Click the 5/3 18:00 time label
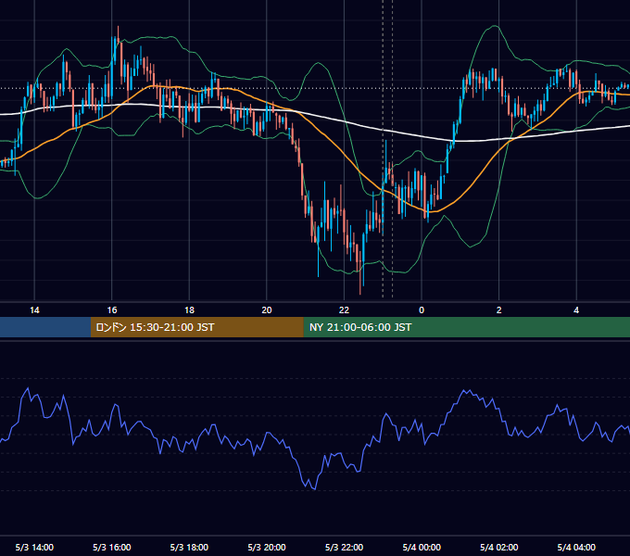 coord(189,547)
